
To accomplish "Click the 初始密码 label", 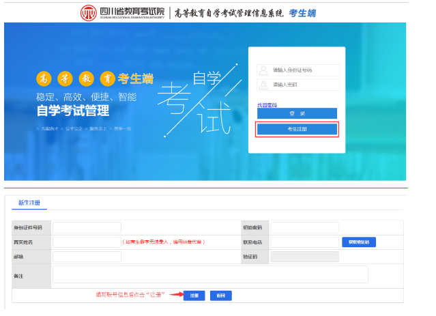I will (252, 227).
